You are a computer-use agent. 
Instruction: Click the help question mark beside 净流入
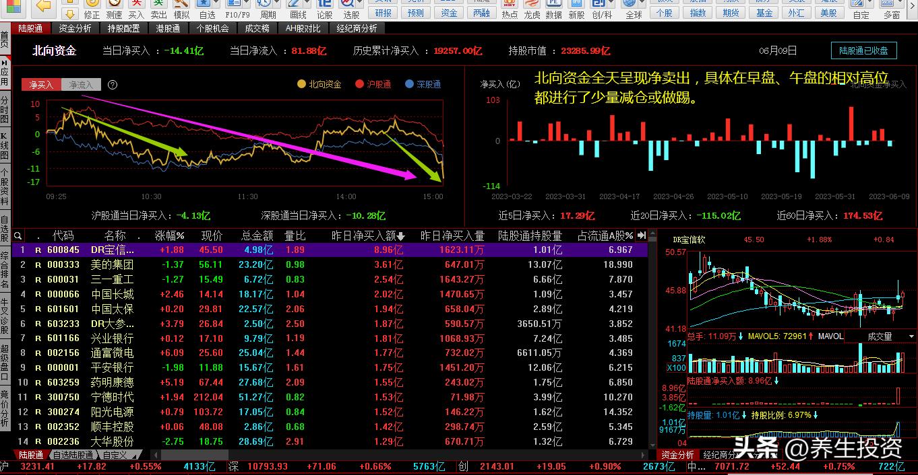(x=113, y=85)
